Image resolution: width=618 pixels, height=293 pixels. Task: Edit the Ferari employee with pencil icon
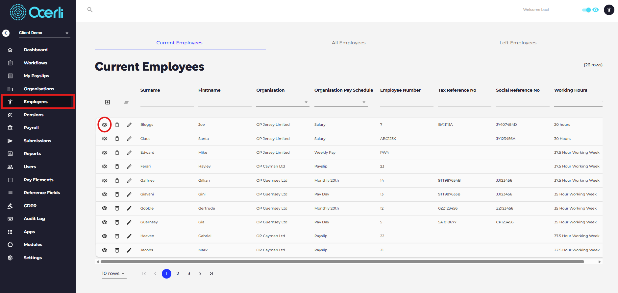(x=129, y=167)
